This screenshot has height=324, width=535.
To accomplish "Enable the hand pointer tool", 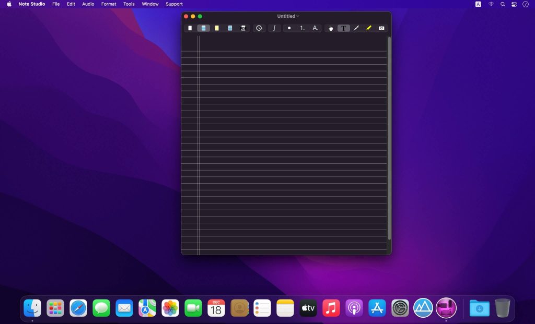I will point(331,28).
